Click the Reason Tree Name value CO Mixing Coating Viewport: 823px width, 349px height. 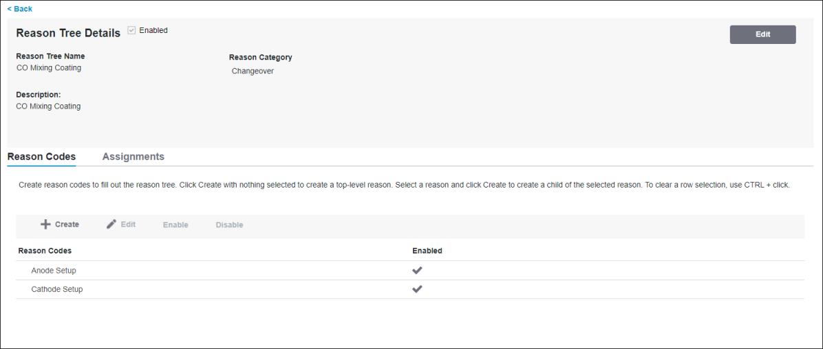tap(49, 67)
